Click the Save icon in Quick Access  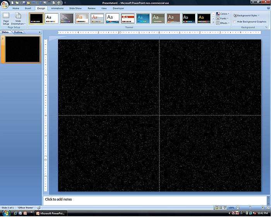click(x=24, y=3)
